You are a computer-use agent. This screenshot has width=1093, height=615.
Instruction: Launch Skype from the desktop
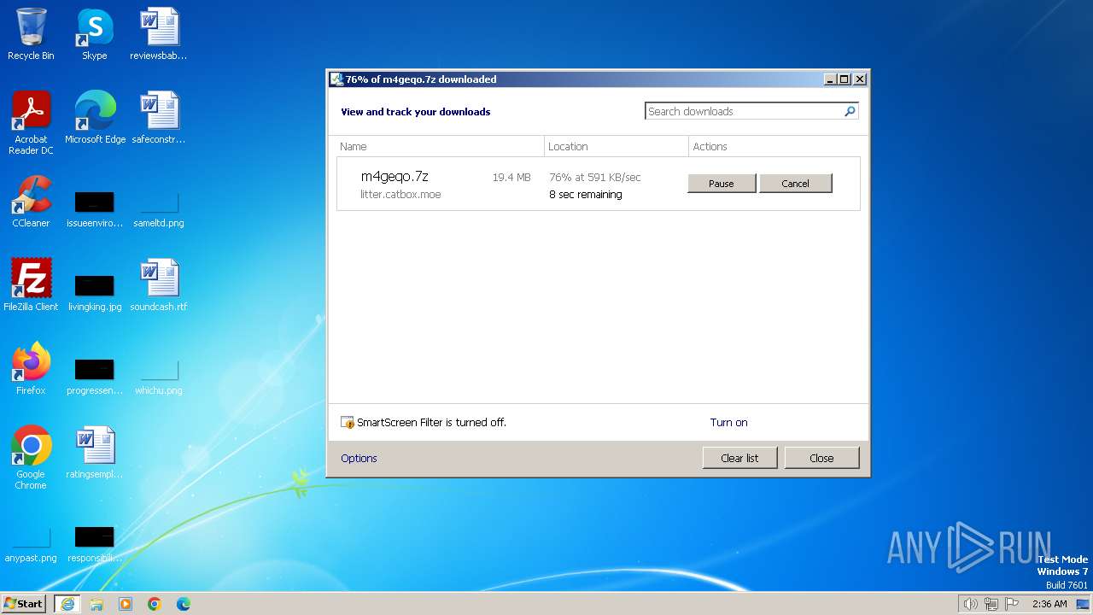(94, 34)
